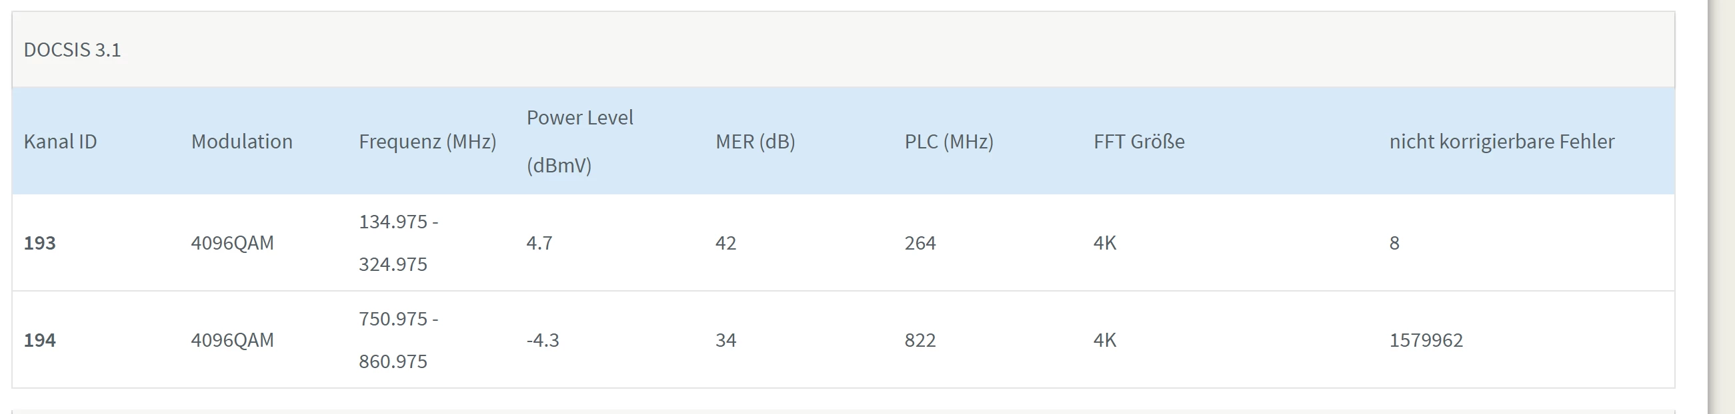The width and height of the screenshot is (1735, 414).
Task: Click power level value 4.7
Action: tap(539, 243)
